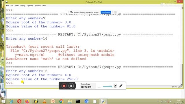This screenshot has width=185, height=104.
Task: Open the Edit menu
Action: 12,5
